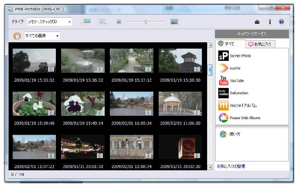Screen dimensions: 298x187
Task: Click the import to computer toolbar icon
Action: 86,22
